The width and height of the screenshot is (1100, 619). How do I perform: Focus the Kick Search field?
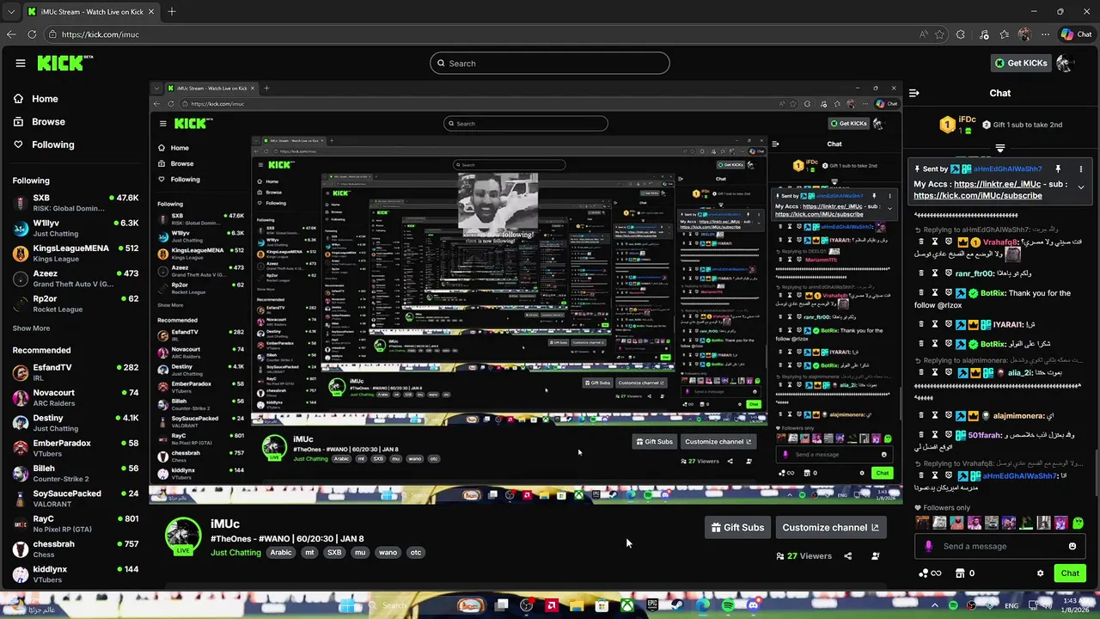tap(550, 63)
